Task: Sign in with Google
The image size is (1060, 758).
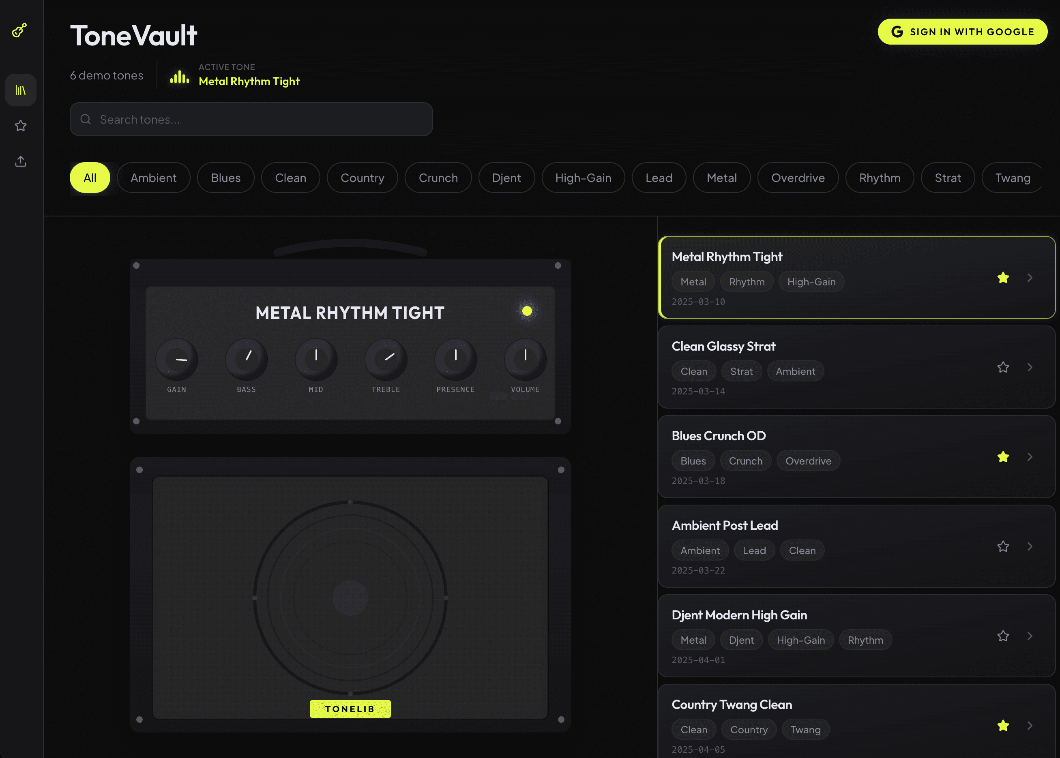Action: tap(962, 32)
